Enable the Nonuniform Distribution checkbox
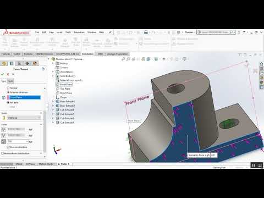 2,153
